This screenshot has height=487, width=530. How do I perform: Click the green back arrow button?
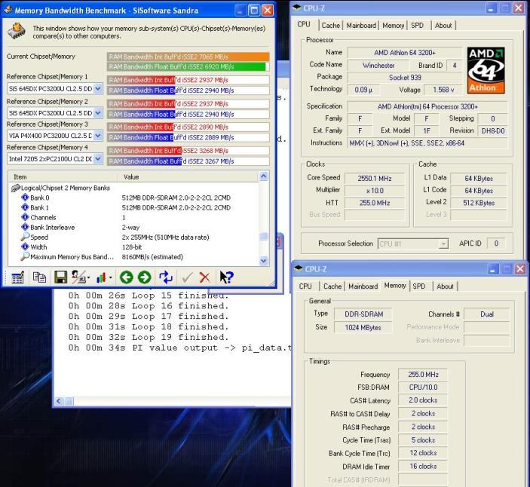point(127,277)
